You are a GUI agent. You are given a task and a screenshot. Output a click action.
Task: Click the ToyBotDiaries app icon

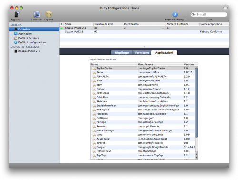click(94, 69)
